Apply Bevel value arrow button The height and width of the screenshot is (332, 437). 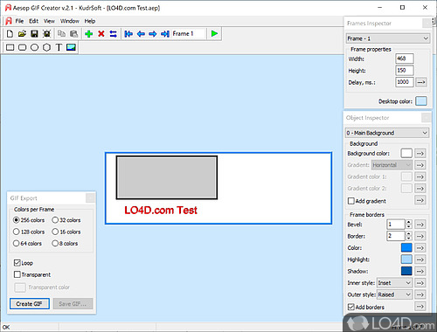420,225
